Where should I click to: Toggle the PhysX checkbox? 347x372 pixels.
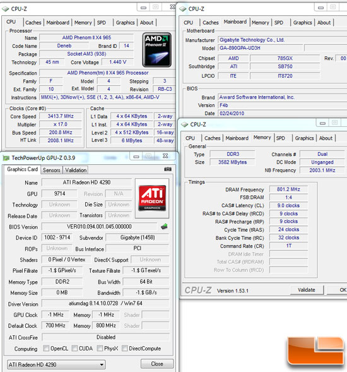(100, 348)
